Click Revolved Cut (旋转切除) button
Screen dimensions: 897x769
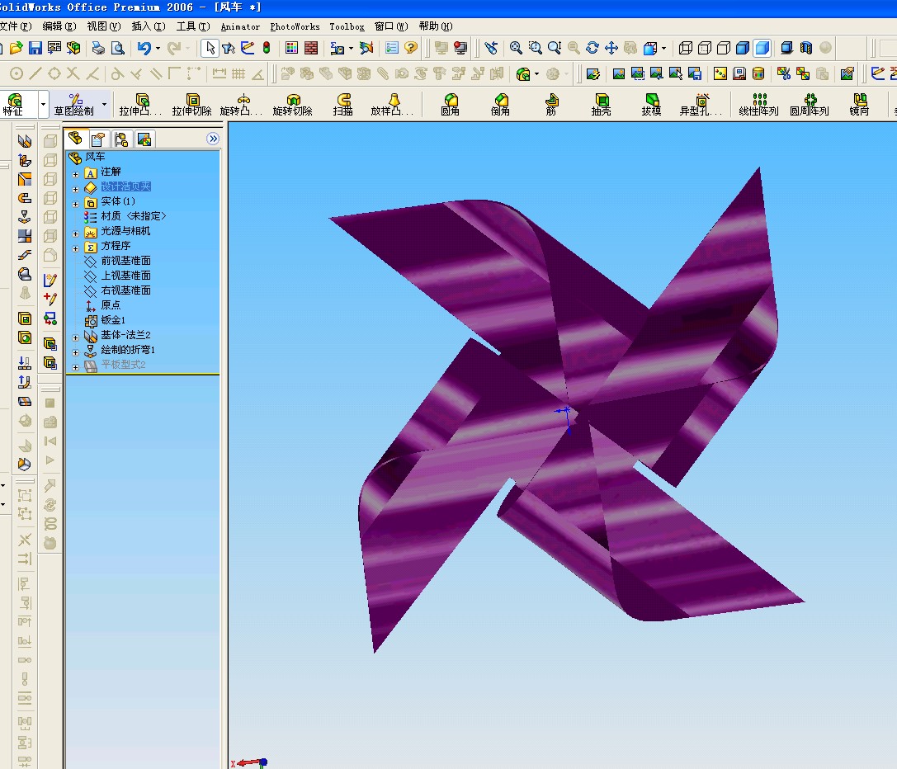(292, 105)
